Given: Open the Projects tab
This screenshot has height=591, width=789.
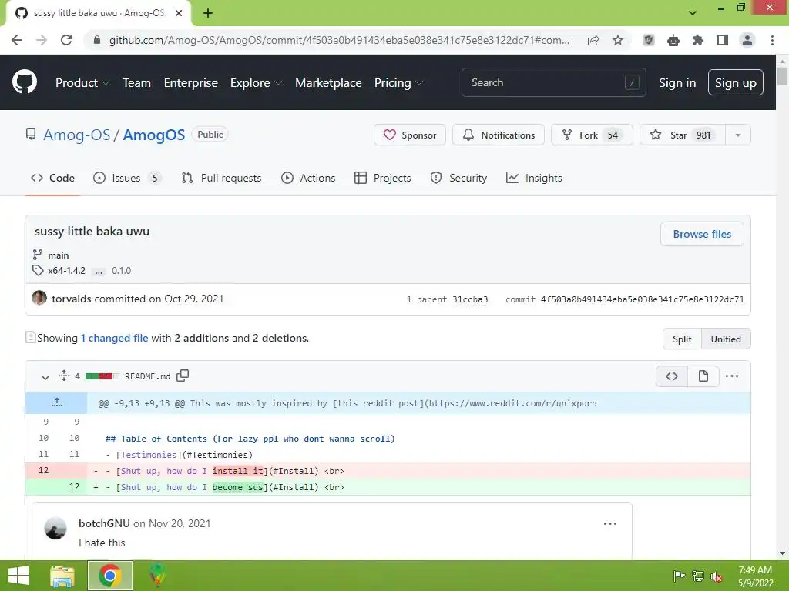Looking at the screenshot, I should 383,178.
